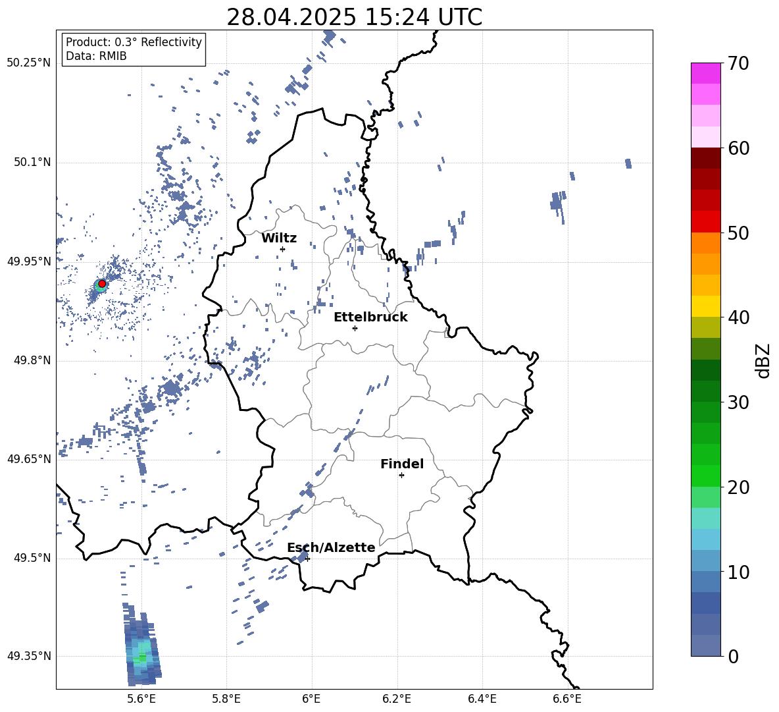
Task: Click the 6.6°E longitude label
Action: coord(567,699)
